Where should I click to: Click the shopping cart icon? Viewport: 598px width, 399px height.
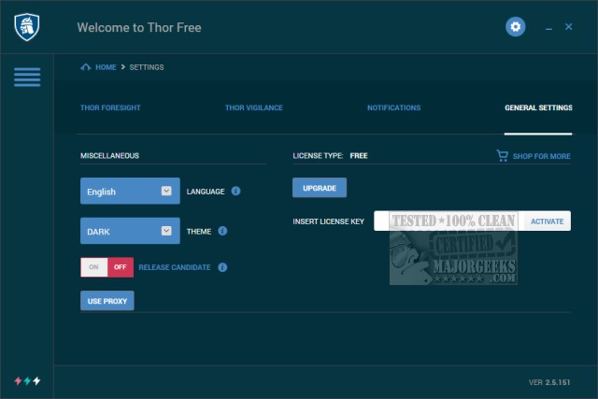click(x=503, y=156)
